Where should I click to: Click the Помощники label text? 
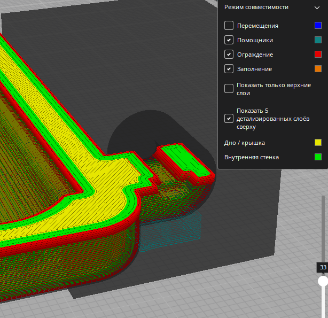(255, 40)
